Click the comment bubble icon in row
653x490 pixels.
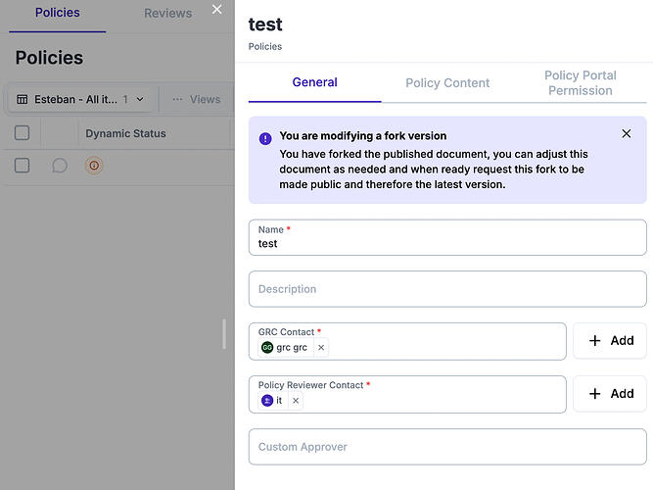click(60, 166)
